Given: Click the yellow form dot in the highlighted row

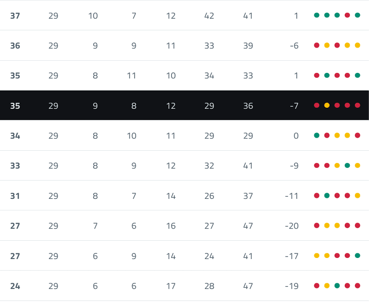Looking at the screenshot, I should tap(327, 105).
